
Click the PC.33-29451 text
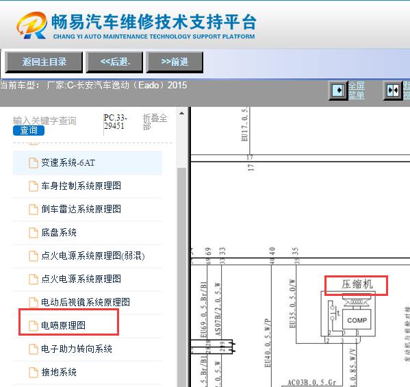click(x=116, y=122)
